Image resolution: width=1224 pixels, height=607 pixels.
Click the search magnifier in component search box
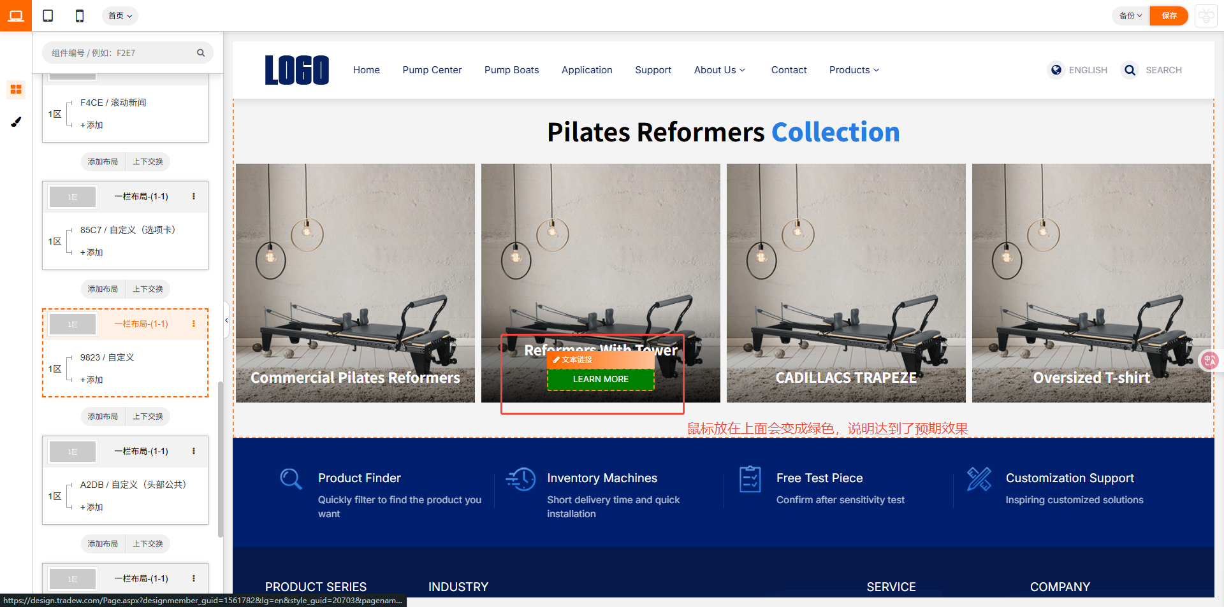pos(201,53)
